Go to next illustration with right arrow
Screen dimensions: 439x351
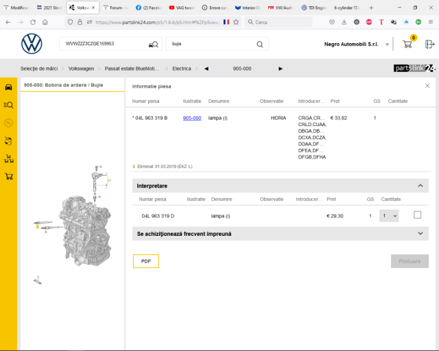[x=281, y=69]
